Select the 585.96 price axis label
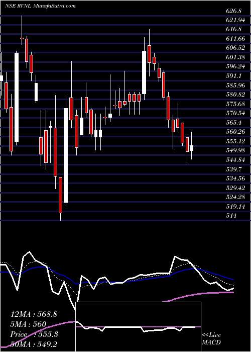251x352 pixels. (235, 85)
